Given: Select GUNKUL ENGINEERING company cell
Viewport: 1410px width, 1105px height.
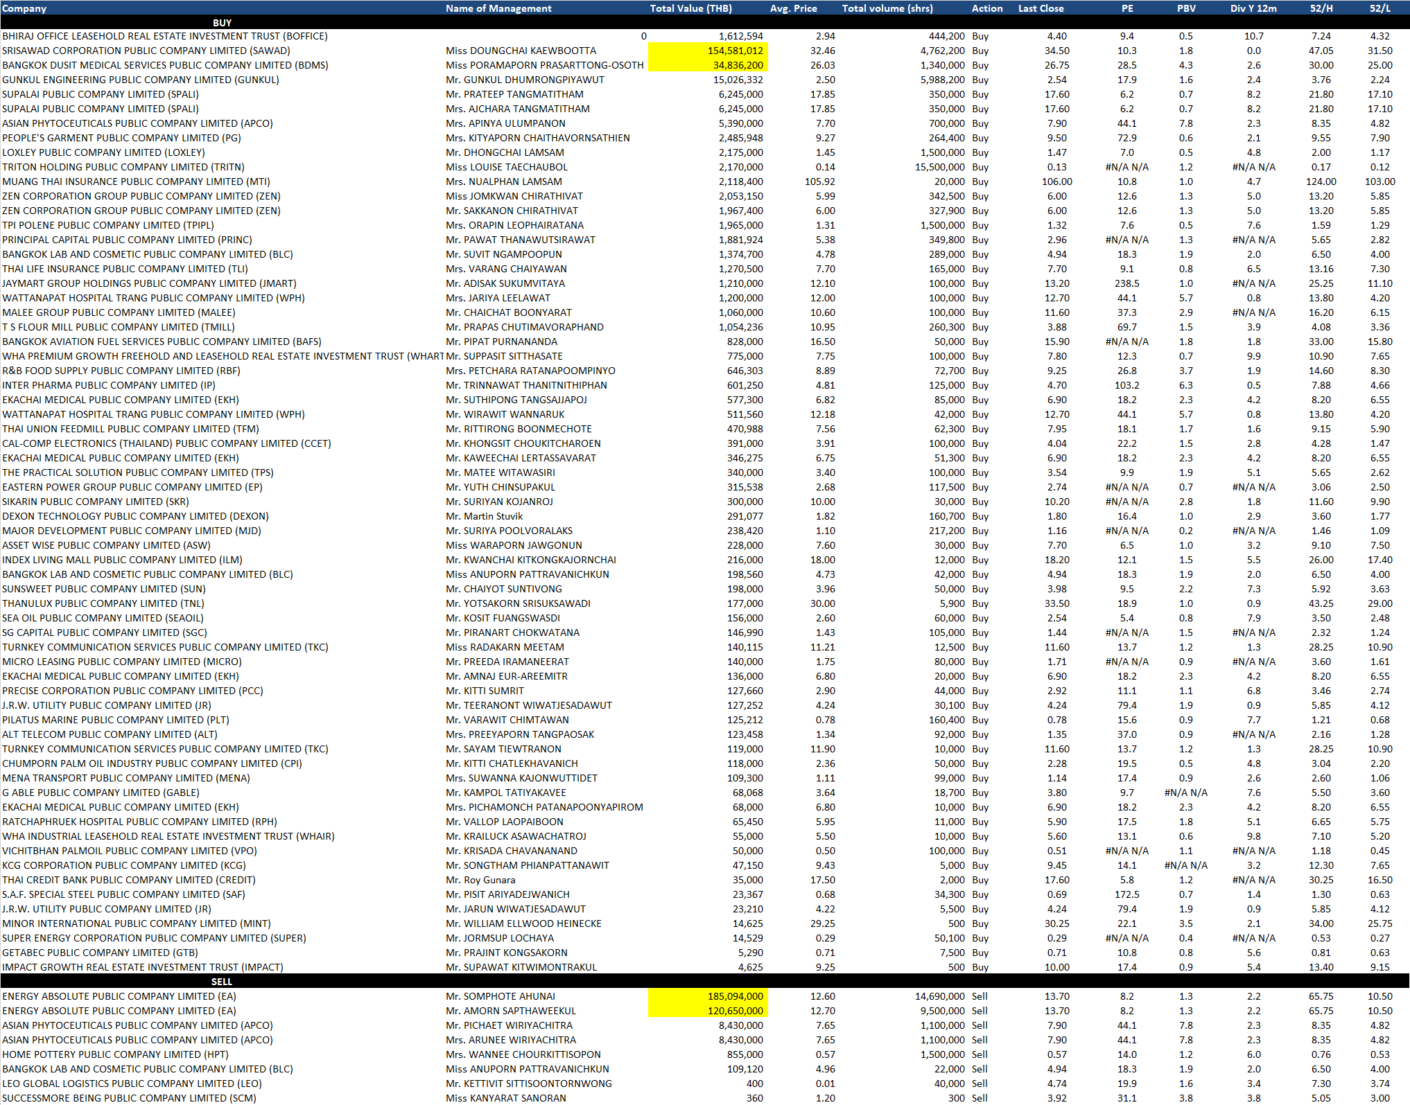Looking at the screenshot, I should pos(140,80).
